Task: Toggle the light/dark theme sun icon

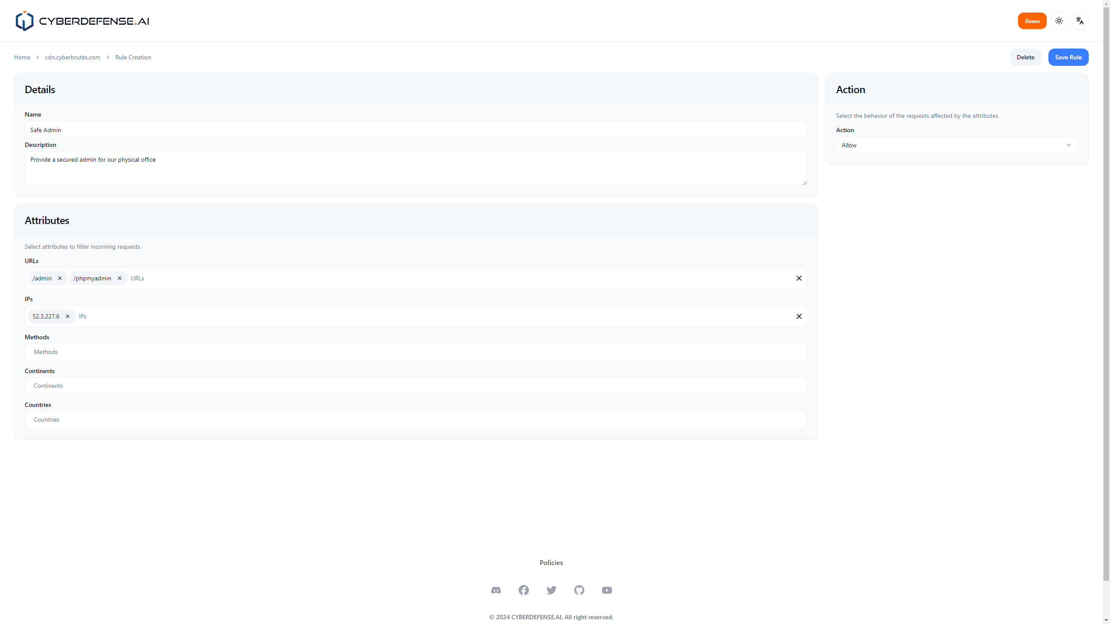Action: [x=1059, y=21]
